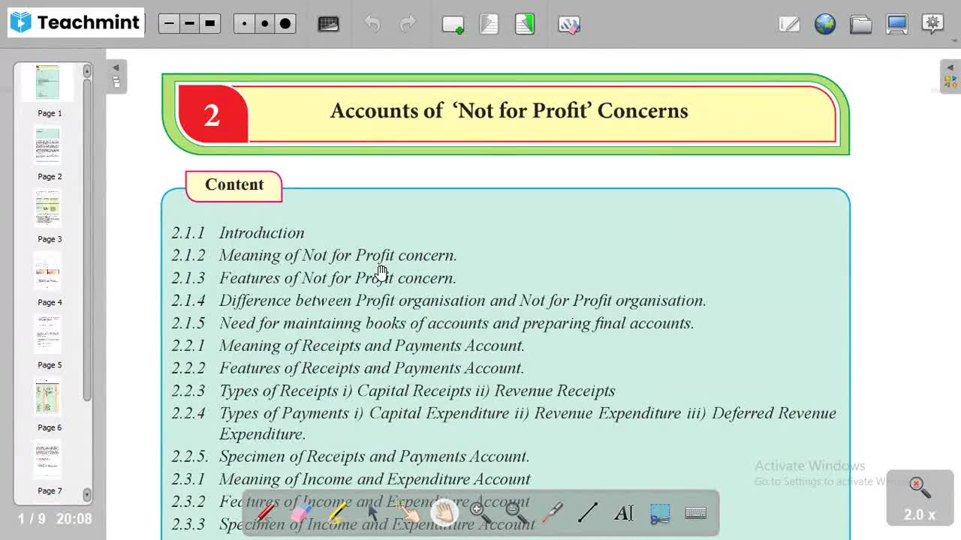Select the Text insertion tool
The height and width of the screenshot is (540, 961).
(624, 512)
